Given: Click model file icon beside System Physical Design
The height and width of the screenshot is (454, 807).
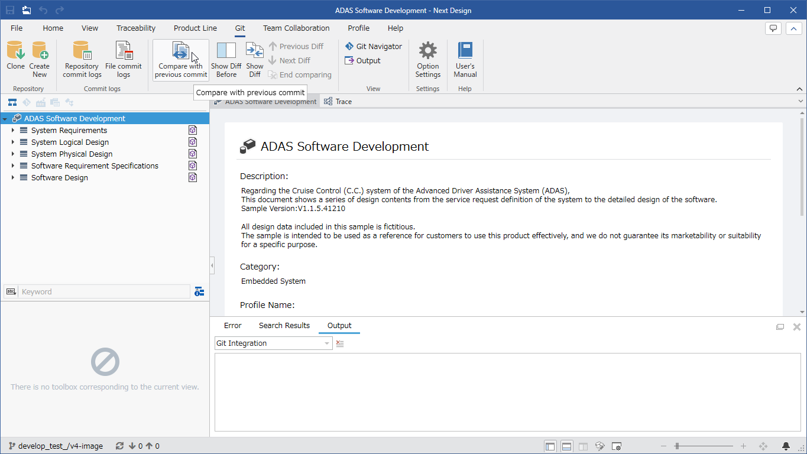Looking at the screenshot, I should 193,154.
